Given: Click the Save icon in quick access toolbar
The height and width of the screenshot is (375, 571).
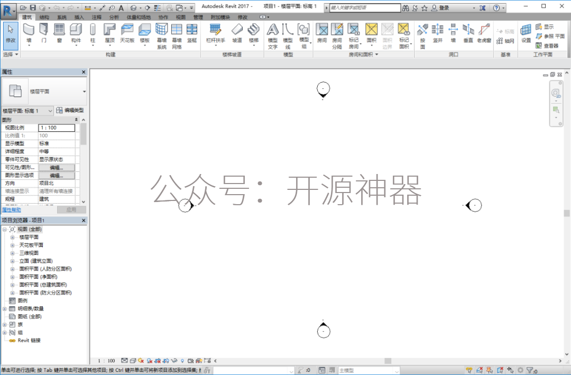Looking at the screenshot, I should click(33, 7).
